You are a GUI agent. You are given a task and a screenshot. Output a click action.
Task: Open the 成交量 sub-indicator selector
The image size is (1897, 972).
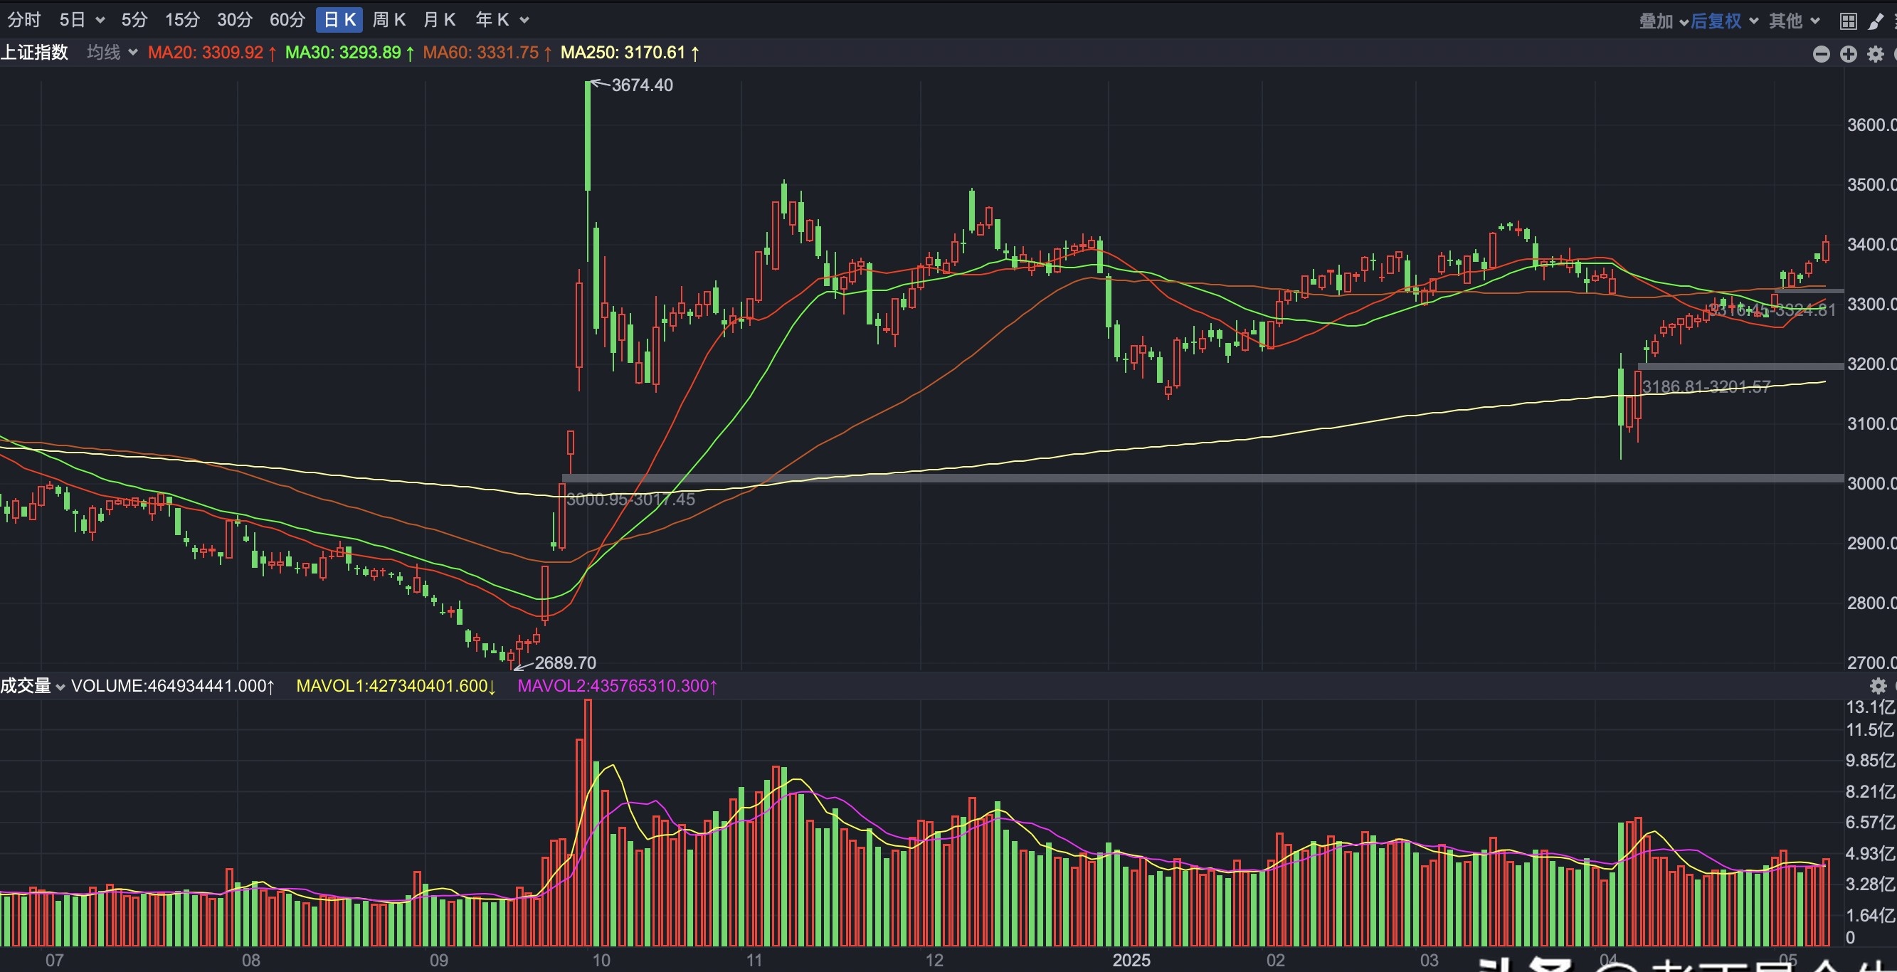[x=33, y=685]
